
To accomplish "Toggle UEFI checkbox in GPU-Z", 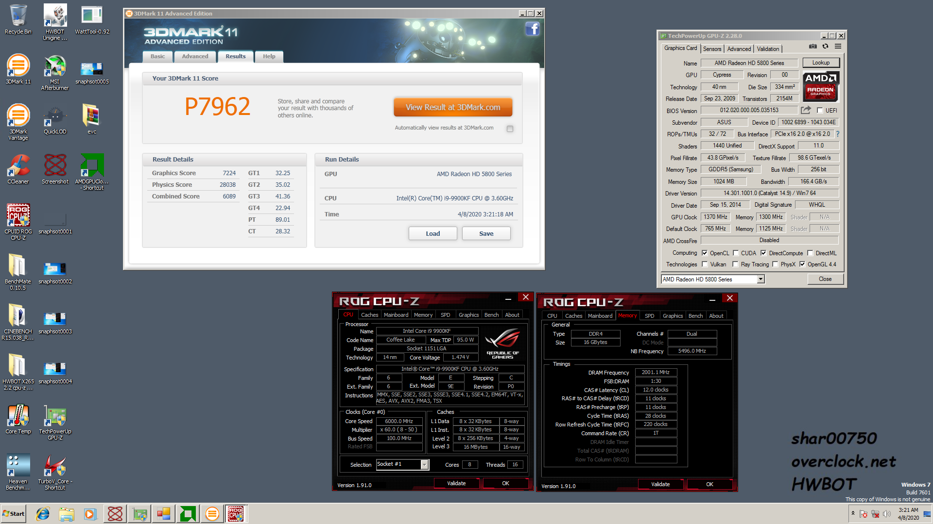I will [820, 111].
